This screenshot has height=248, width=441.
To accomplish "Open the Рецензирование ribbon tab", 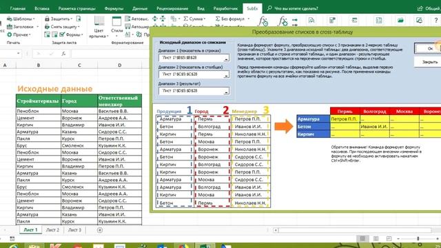I will [172, 8].
